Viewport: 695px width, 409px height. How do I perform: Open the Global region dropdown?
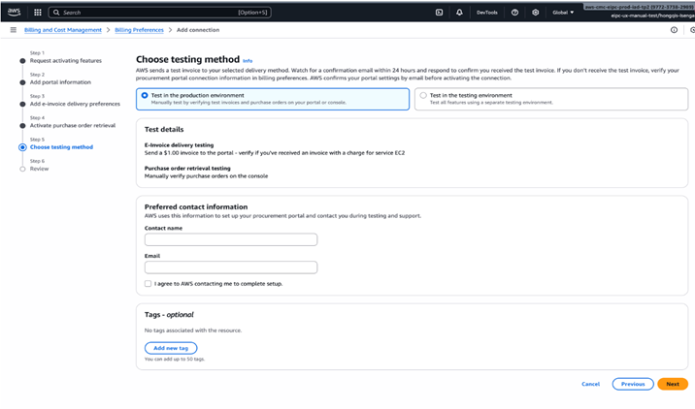point(563,13)
